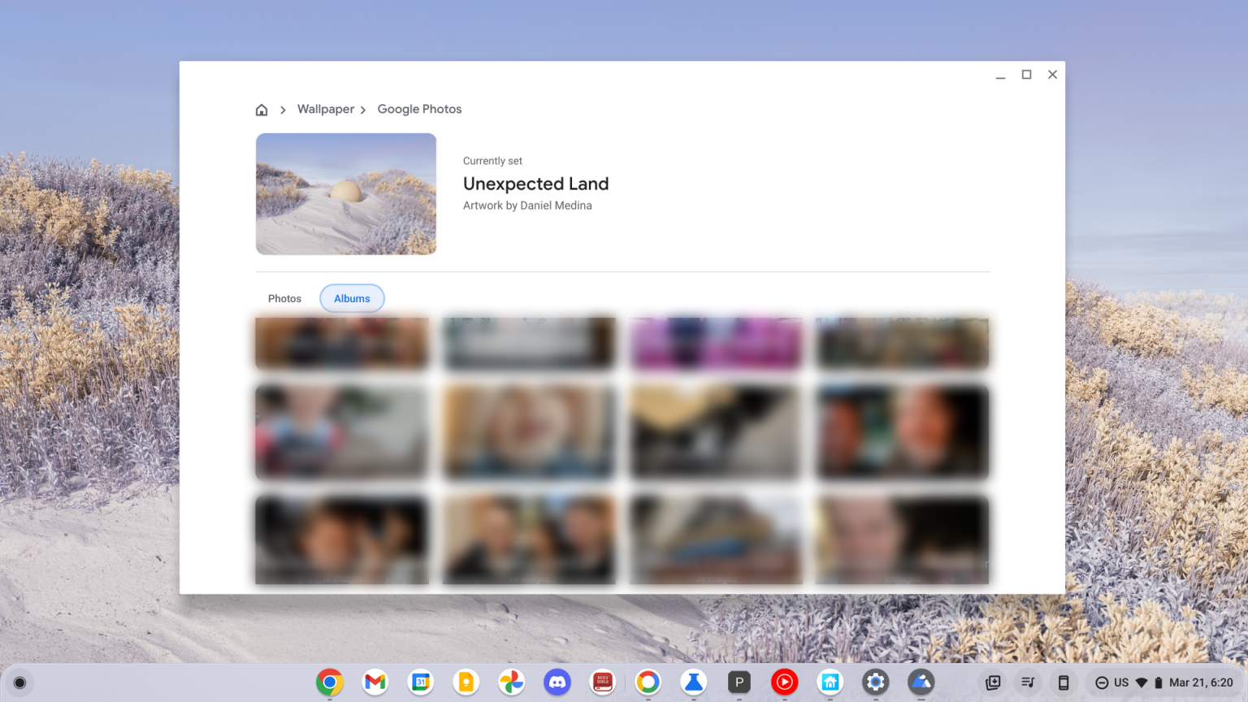The width and height of the screenshot is (1248, 702).
Task: Open the Phone Hub in the shelf
Action: 1063,682
